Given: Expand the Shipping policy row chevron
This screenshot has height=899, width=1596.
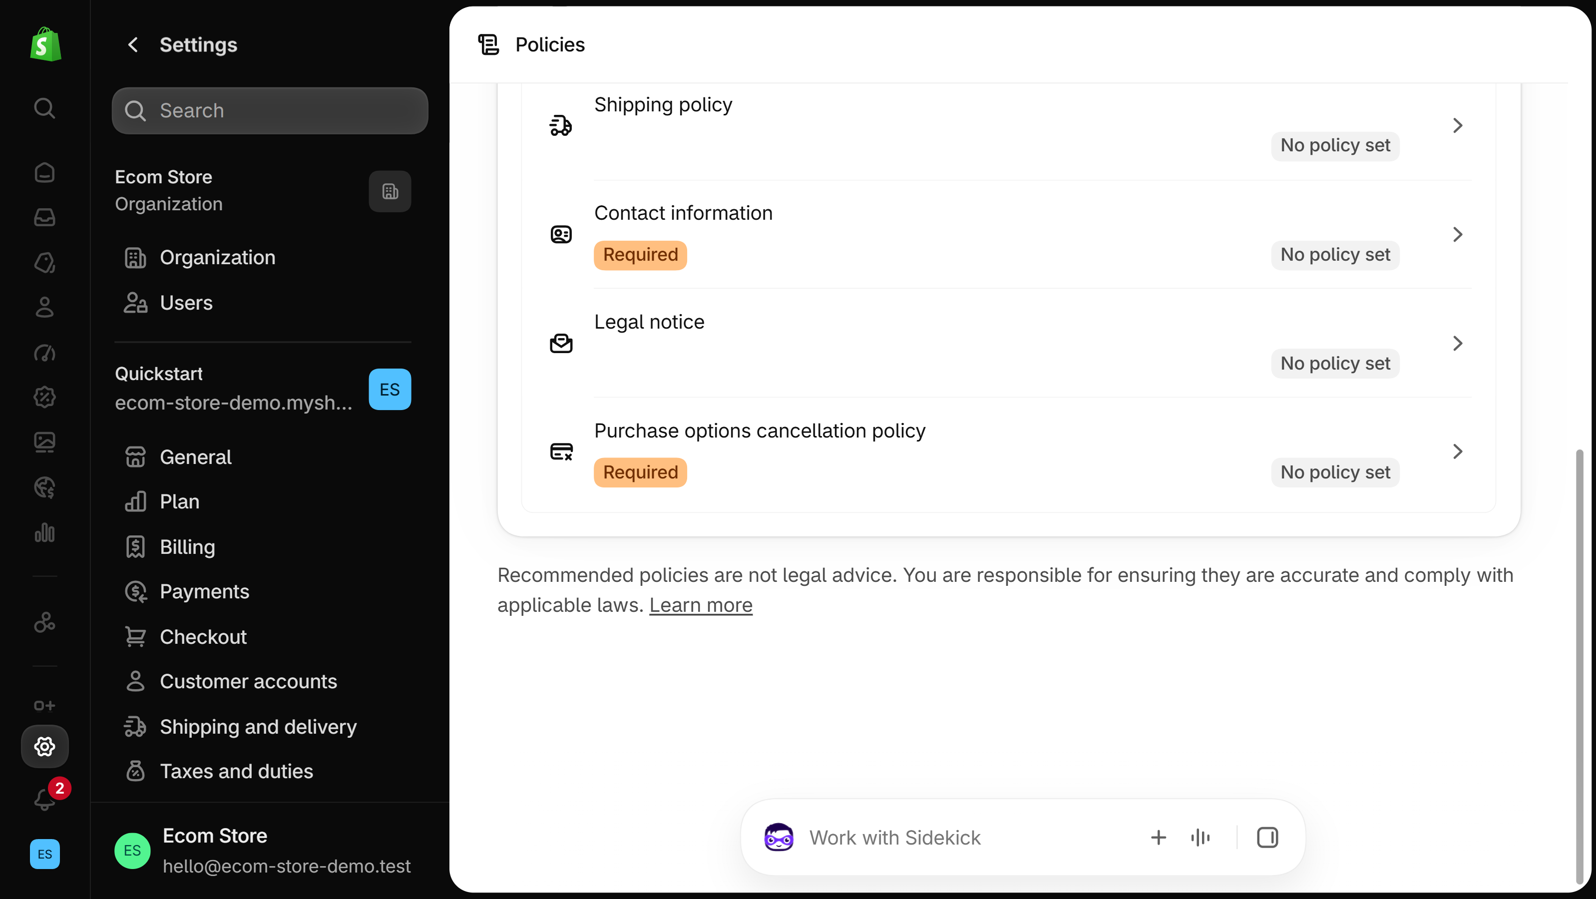Looking at the screenshot, I should coord(1457,126).
